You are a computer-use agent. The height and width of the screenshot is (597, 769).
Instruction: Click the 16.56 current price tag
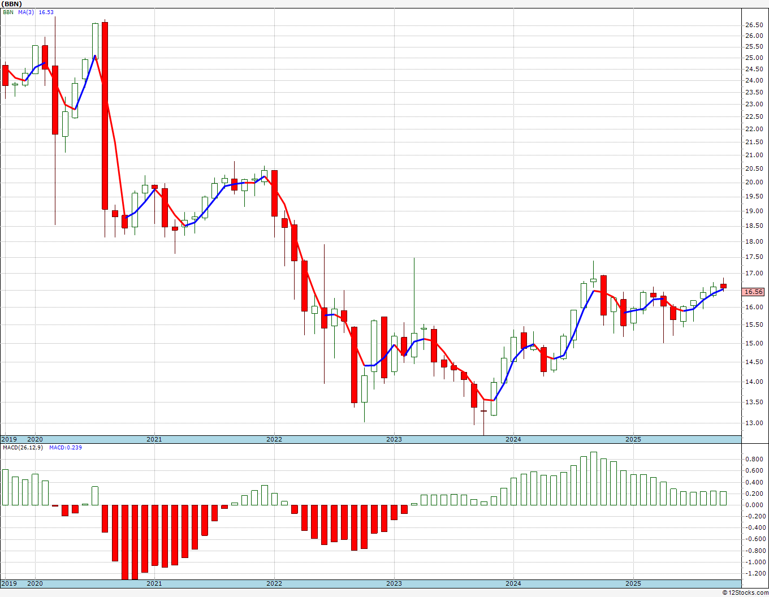pyautogui.click(x=753, y=292)
